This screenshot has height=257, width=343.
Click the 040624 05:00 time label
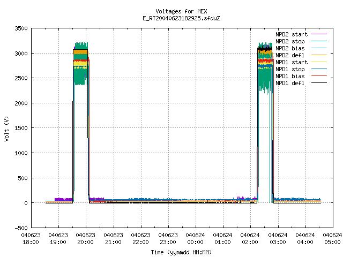(332, 239)
